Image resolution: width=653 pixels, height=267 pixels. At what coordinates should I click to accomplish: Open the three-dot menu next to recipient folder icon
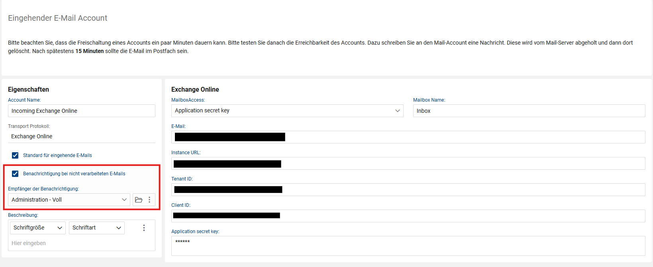pyautogui.click(x=149, y=200)
